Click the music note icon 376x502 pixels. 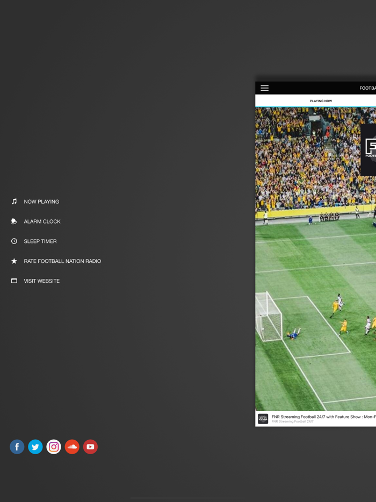[x=14, y=202]
